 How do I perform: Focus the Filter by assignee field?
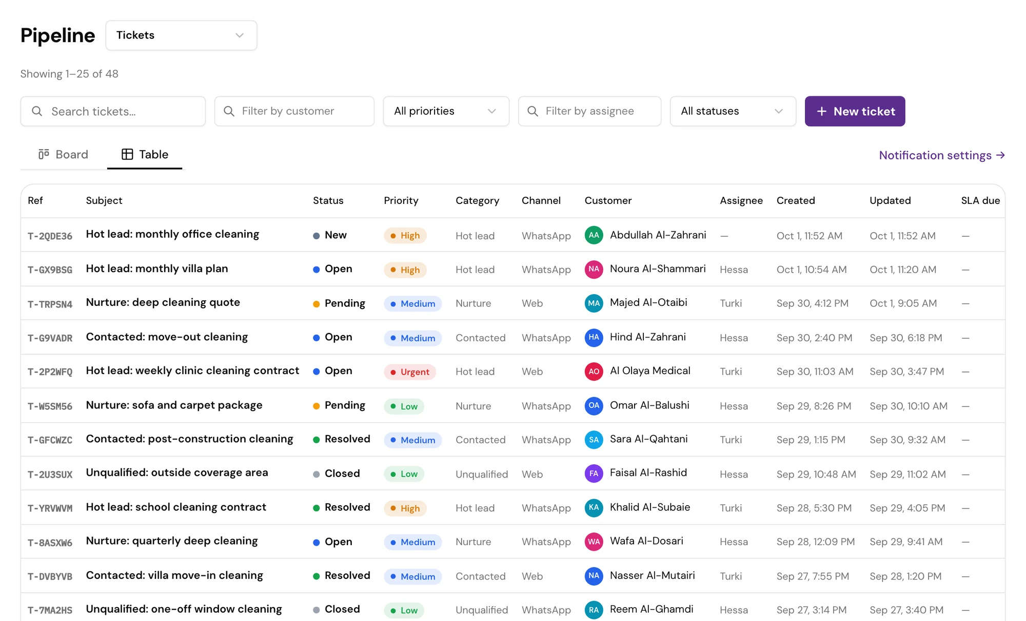point(589,111)
